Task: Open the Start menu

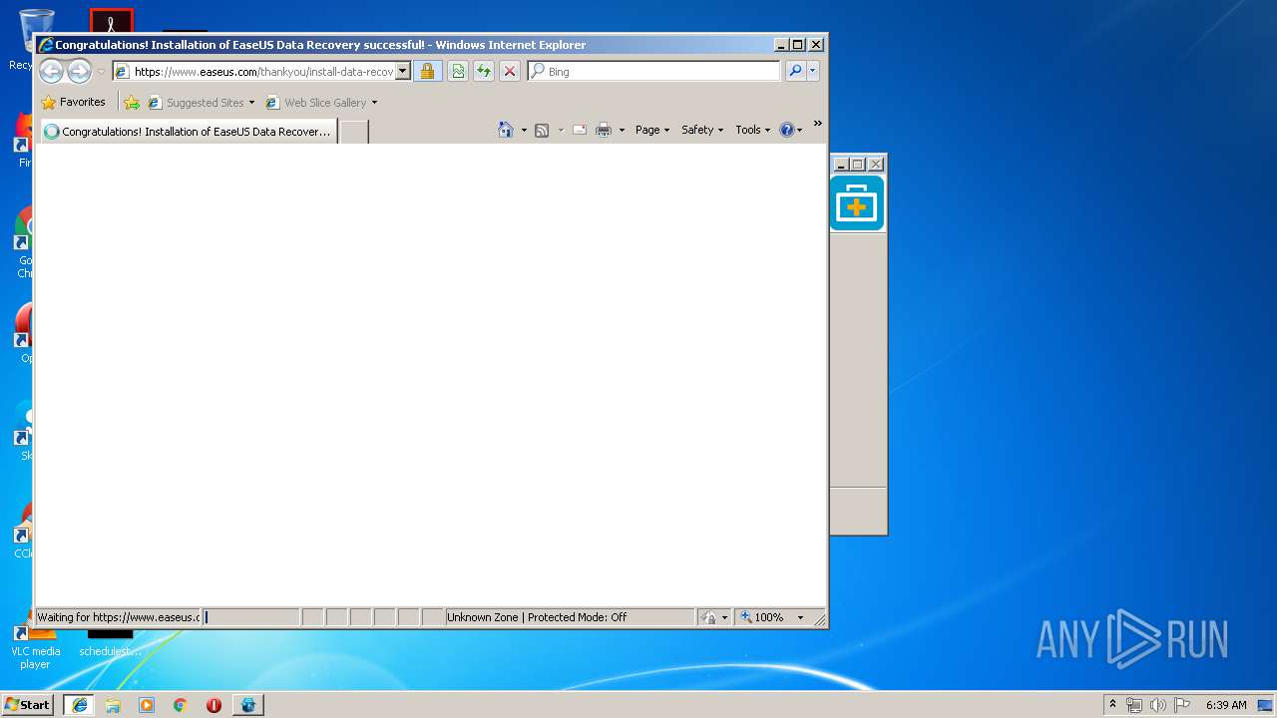Action: [x=28, y=704]
